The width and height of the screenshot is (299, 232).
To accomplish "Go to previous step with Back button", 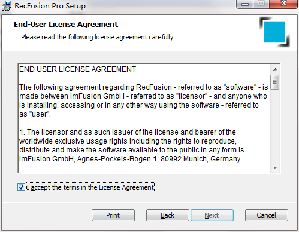I will point(168,215).
